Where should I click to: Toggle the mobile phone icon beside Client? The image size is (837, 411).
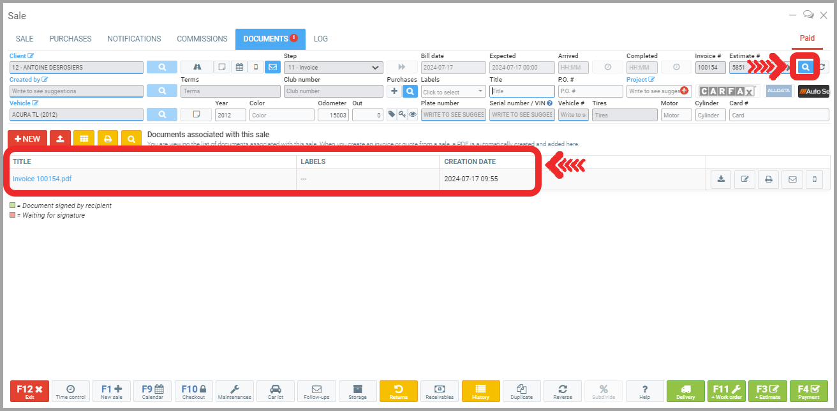coord(256,67)
